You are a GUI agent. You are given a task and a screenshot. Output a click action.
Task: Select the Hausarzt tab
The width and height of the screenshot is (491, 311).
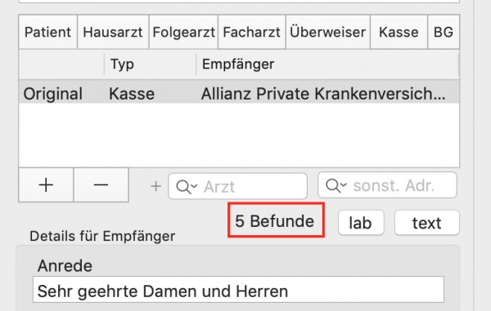click(x=113, y=32)
